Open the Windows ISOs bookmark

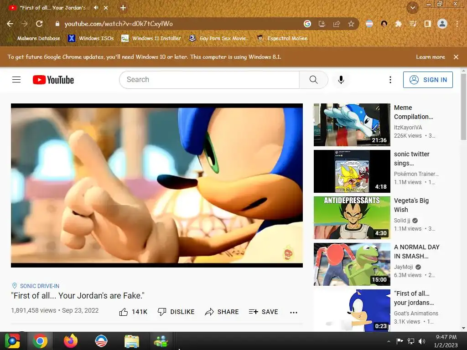pos(91,38)
